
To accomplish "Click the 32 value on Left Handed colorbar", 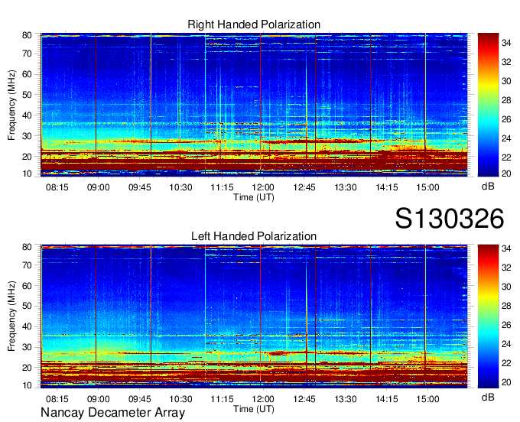I will point(506,268).
